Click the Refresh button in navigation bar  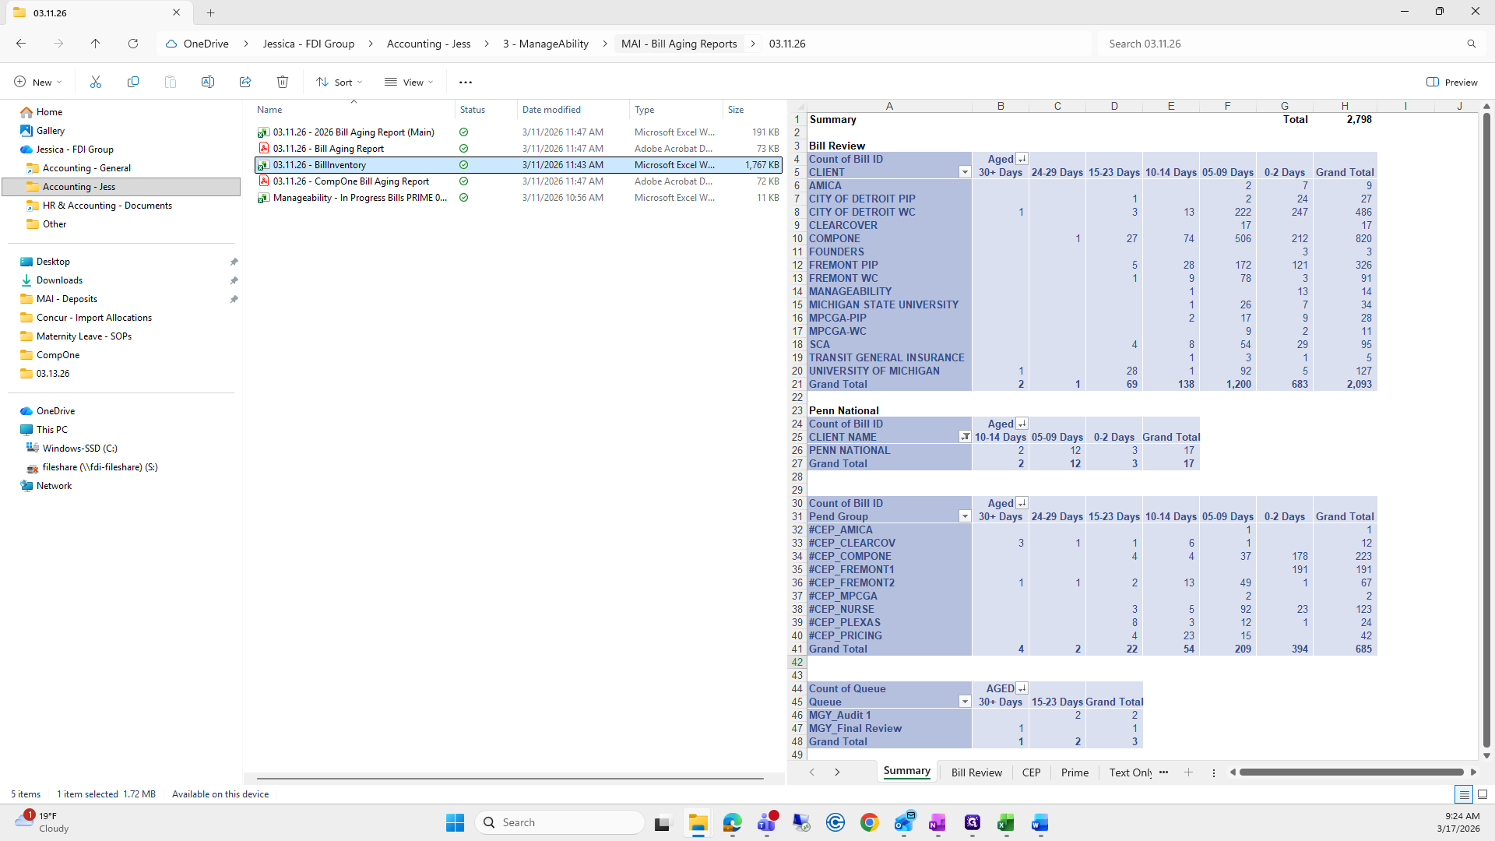point(133,44)
